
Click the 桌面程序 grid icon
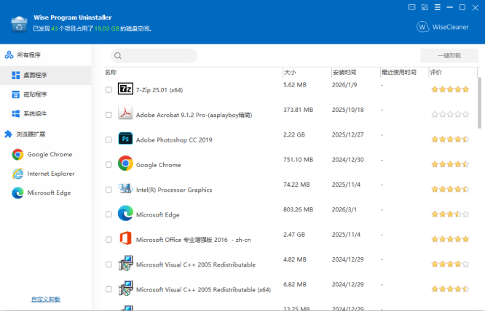pyautogui.click(x=16, y=75)
